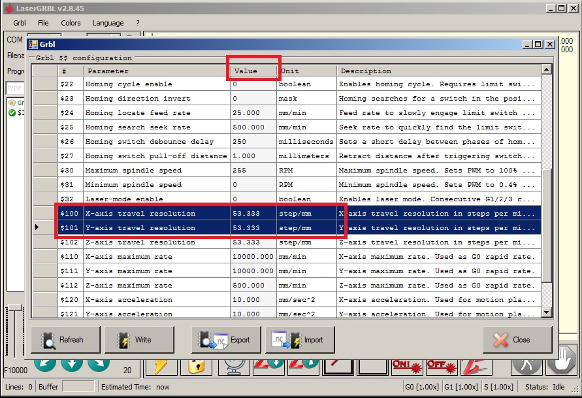Select the row header of the $101 row

pyautogui.click(x=44, y=227)
